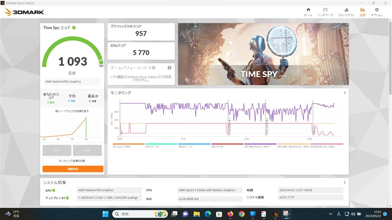This screenshot has height=220, width=392.
Task: Open Microsoft Store from the taskbar
Action: click(219, 214)
